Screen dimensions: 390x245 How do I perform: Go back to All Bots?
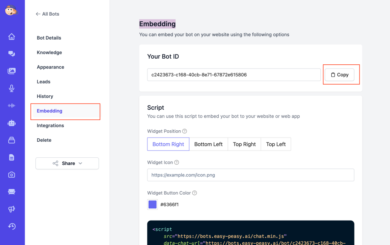pos(48,14)
